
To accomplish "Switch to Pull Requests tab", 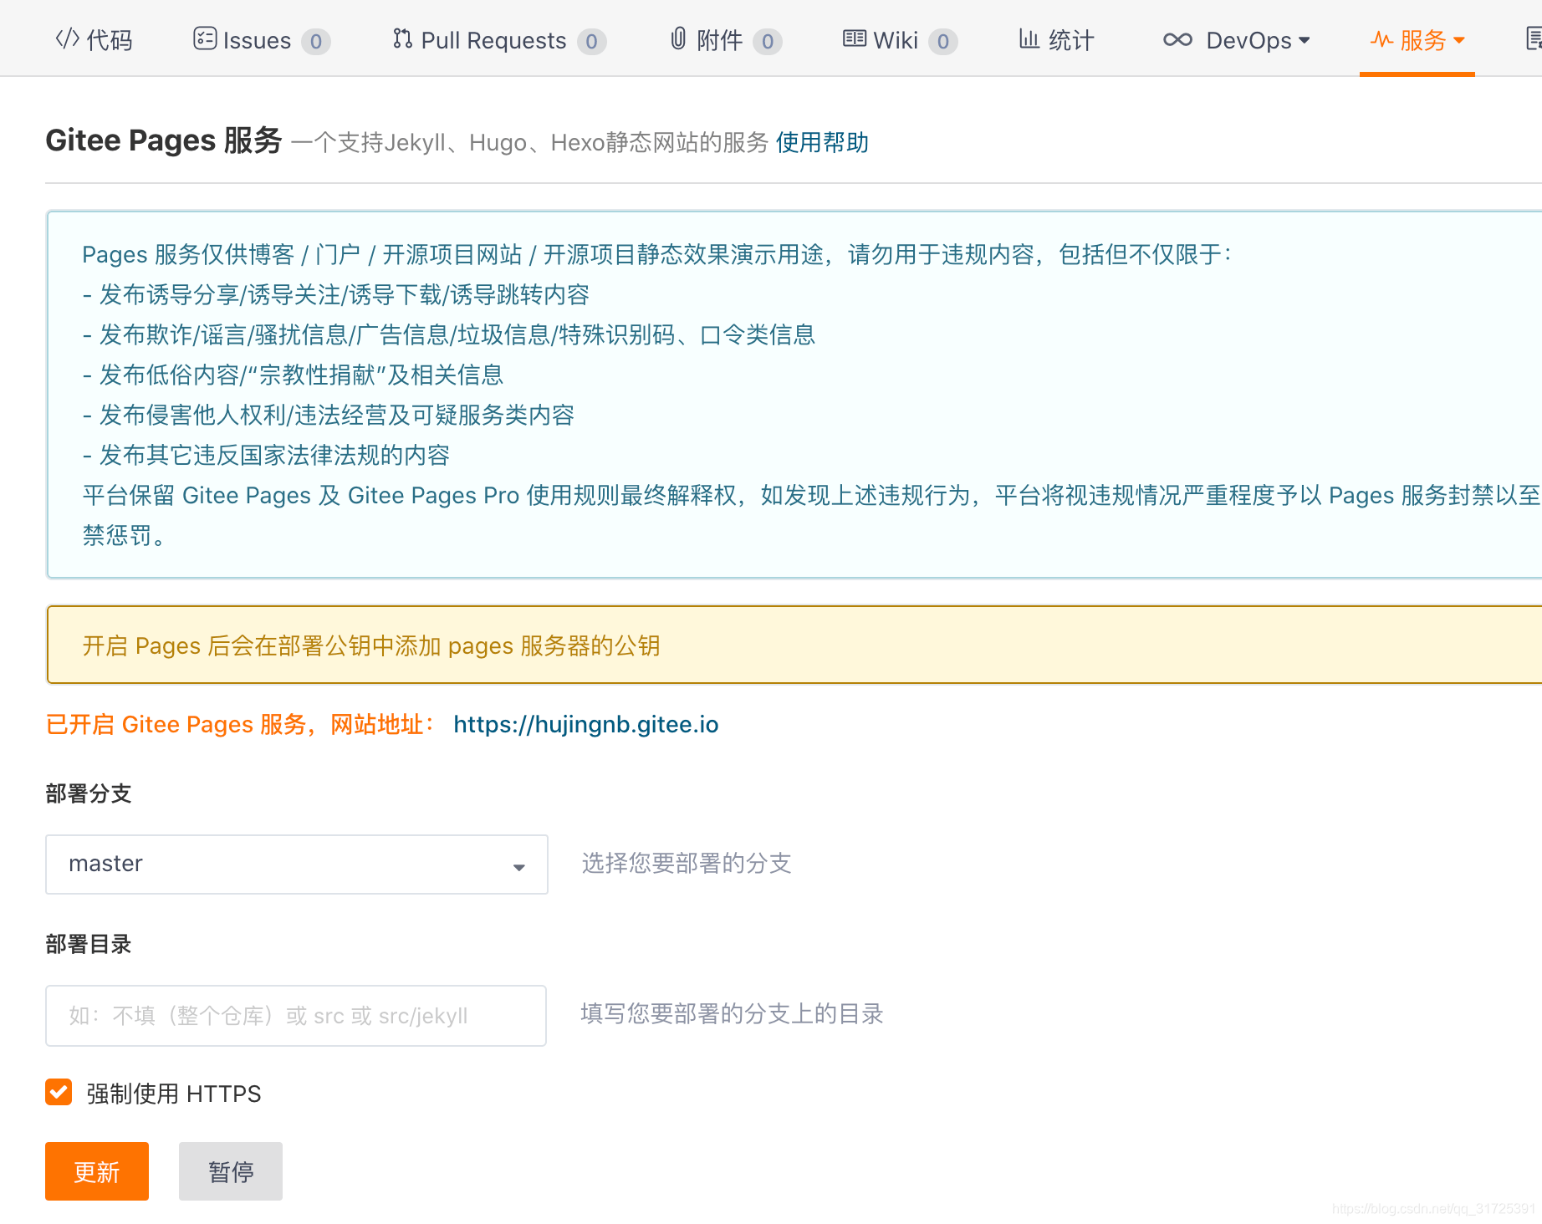I will tap(498, 40).
